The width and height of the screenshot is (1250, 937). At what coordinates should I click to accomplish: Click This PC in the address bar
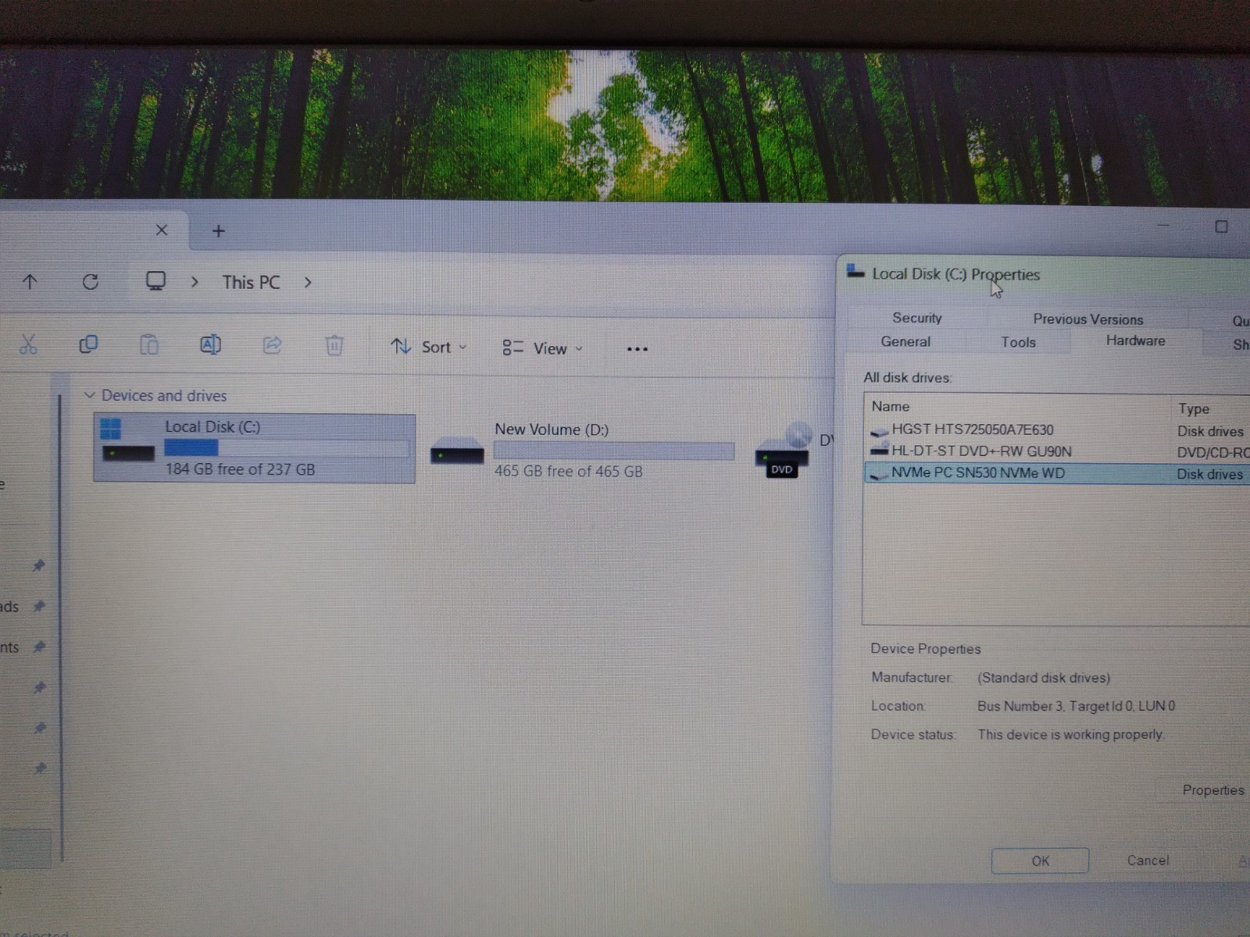click(251, 283)
